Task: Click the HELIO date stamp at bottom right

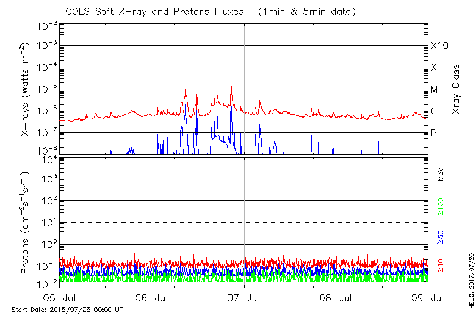Action: (471, 271)
